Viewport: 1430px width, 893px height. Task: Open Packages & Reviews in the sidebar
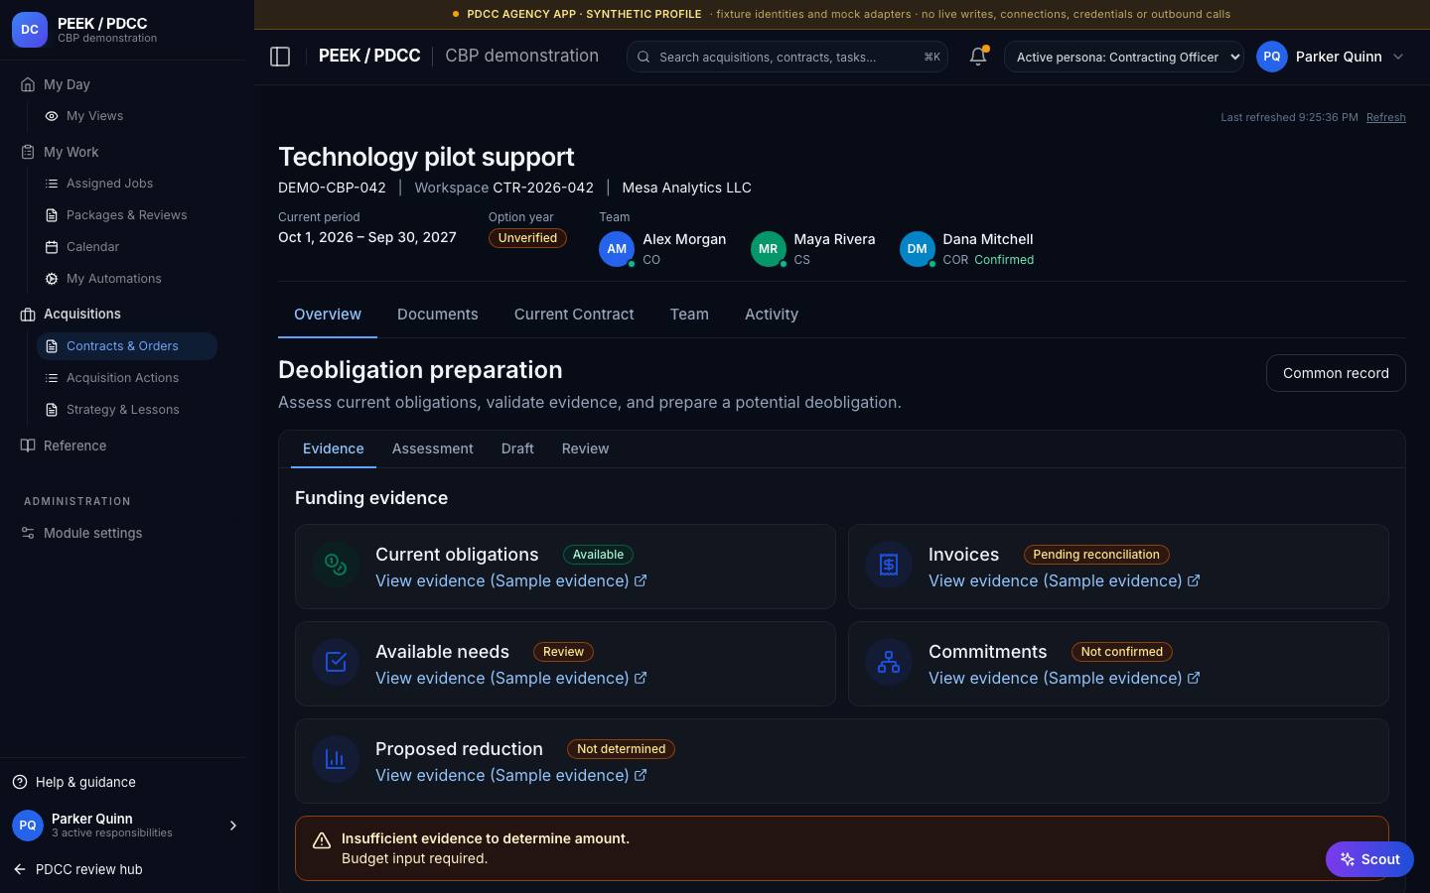[126, 215]
